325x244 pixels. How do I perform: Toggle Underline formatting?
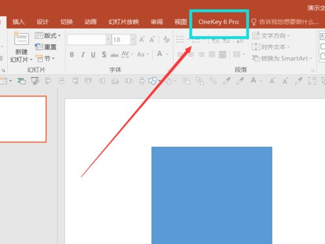click(93, 55)
